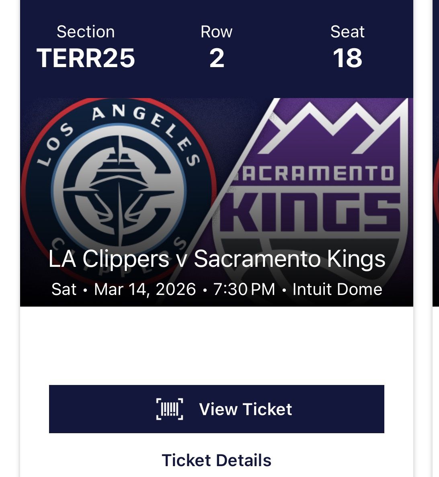The height and width of the screenshot is (477, 439).
Task: Click the barcode icon on View Ticket
Action: coord(169,409)
